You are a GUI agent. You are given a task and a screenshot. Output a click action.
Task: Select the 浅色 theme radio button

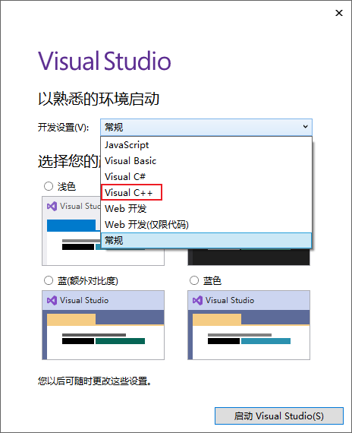(49, 186)
